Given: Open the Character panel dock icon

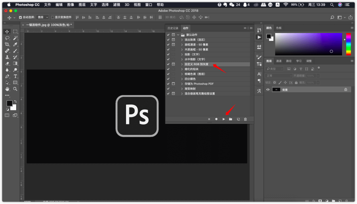Looking at the screenshot, I should 259,74.
